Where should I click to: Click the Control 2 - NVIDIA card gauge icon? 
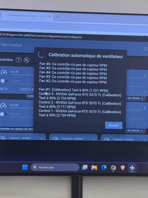click(55, 139)
